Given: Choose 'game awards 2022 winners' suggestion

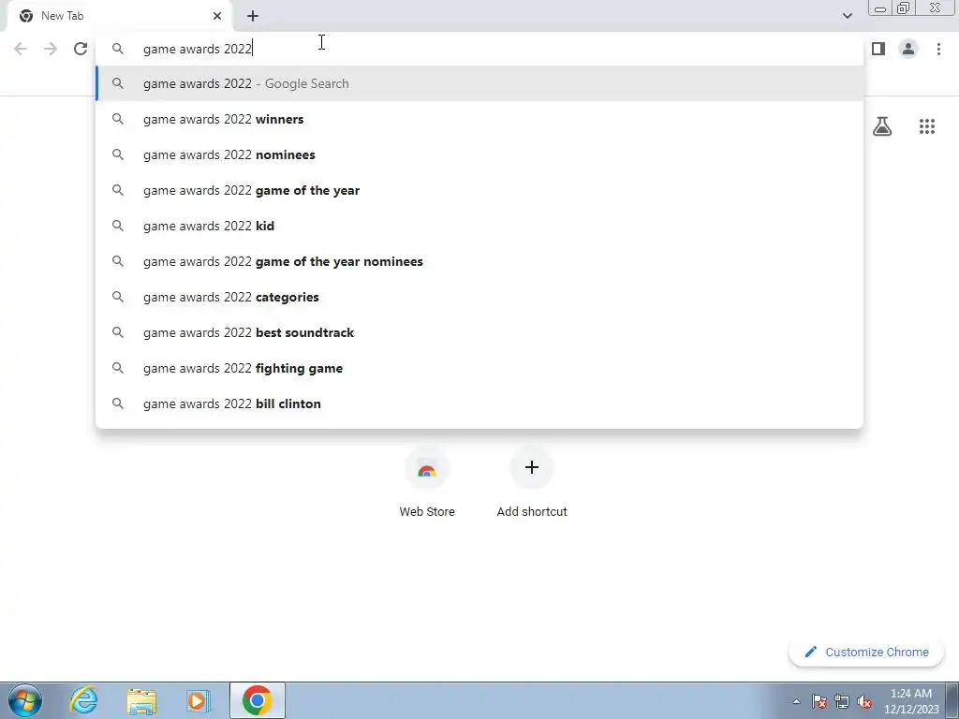Looking at the screenshot, I should click(479, 119).
